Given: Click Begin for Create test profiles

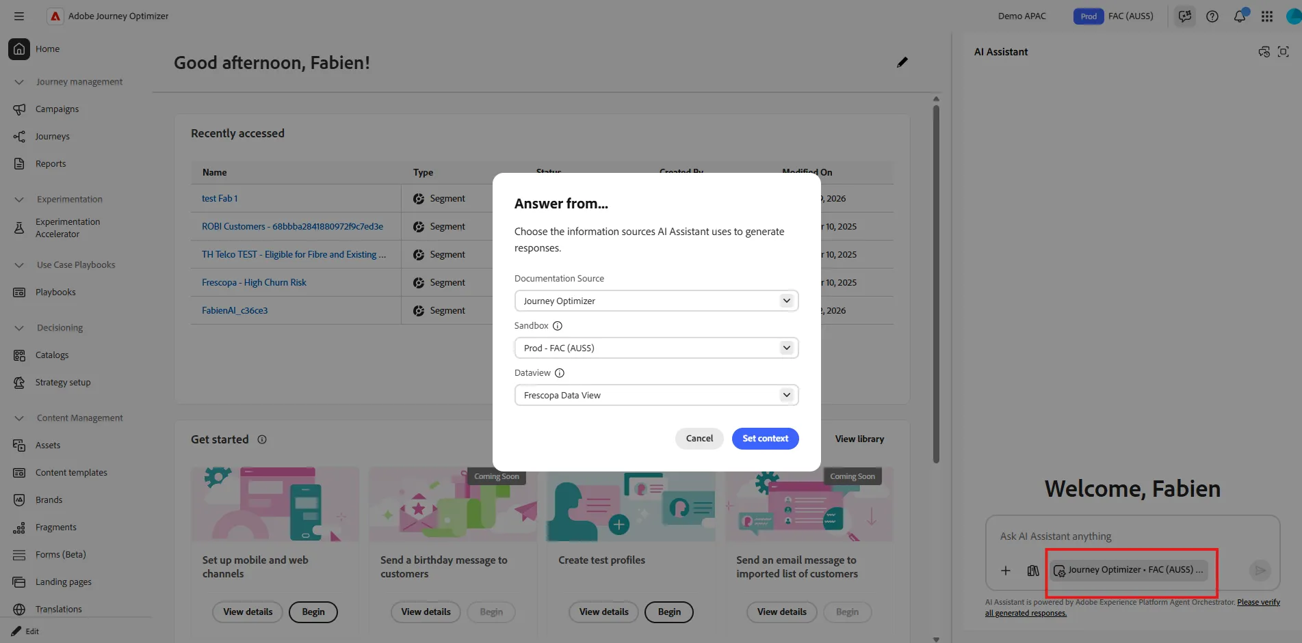Looking at the screenshot, I should (x=669, y=612).
